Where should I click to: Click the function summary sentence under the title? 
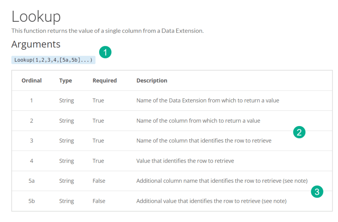[x=107, y=31]
